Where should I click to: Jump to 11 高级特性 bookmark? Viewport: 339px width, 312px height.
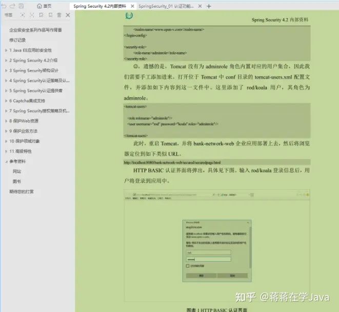[21, 151]
